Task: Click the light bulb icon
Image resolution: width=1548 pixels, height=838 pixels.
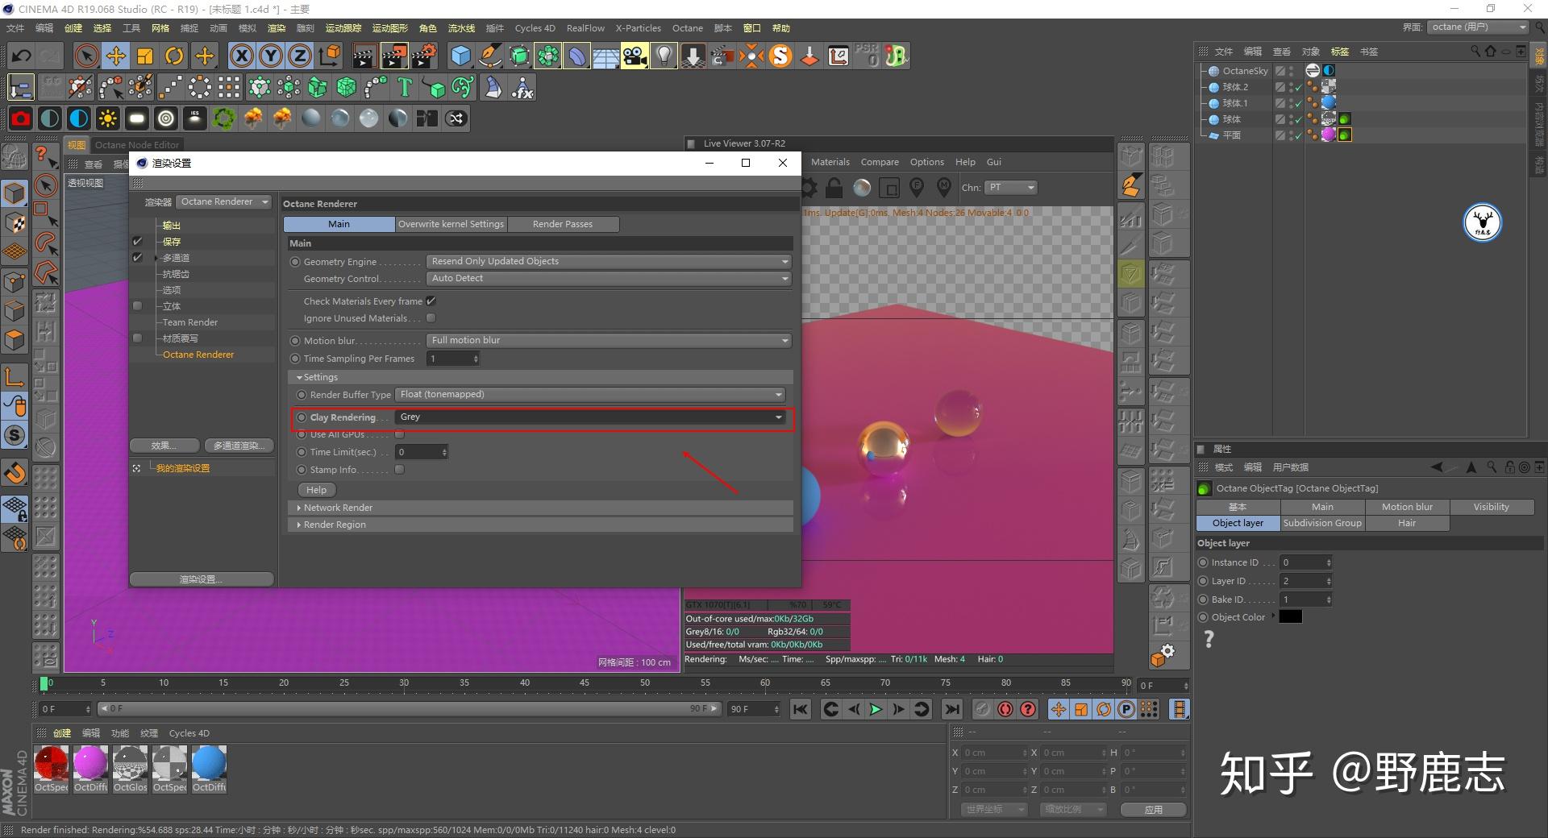Action: [x=664, y=56]
